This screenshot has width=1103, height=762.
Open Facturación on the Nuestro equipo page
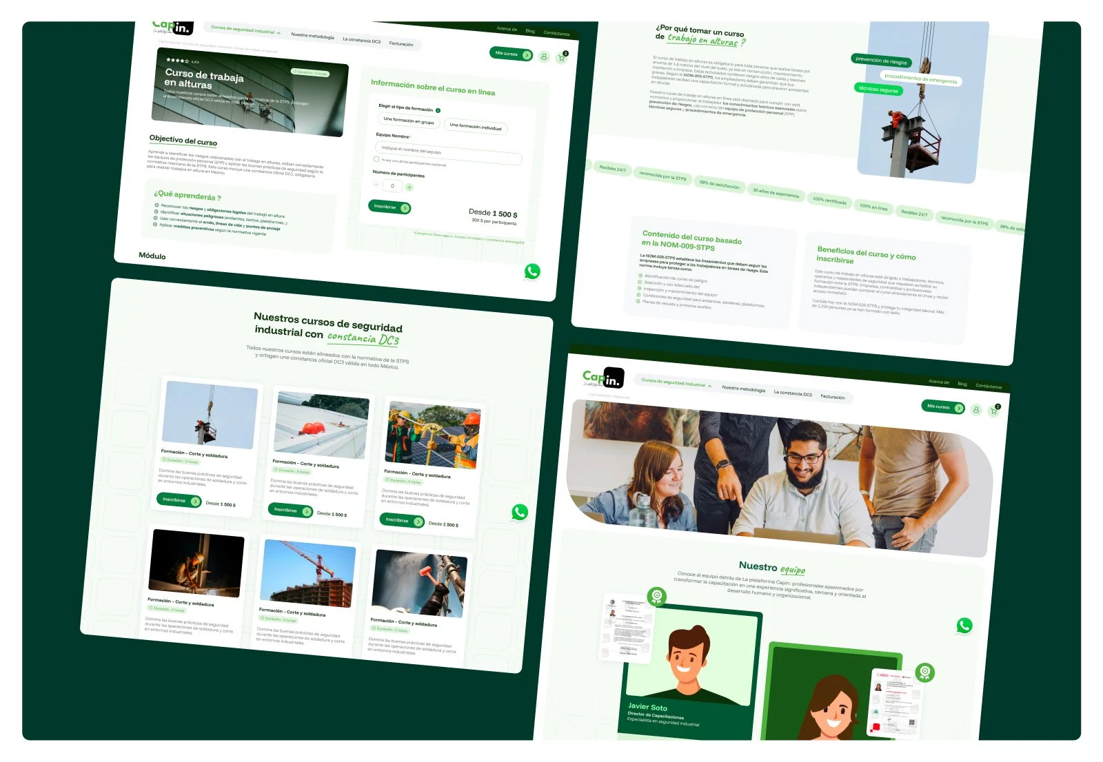833,397
